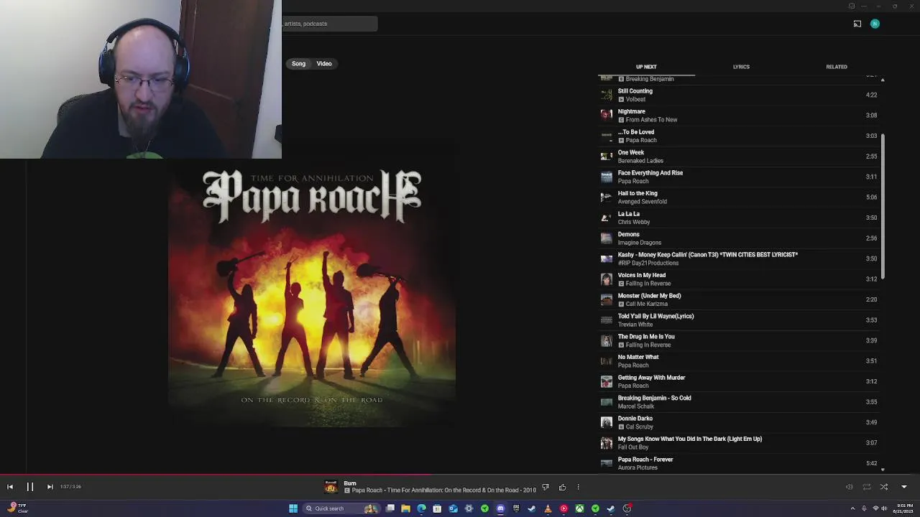Toggle repeat mode in player bar
The width and height of the screenshot is (920, 517).
(867, 487)
